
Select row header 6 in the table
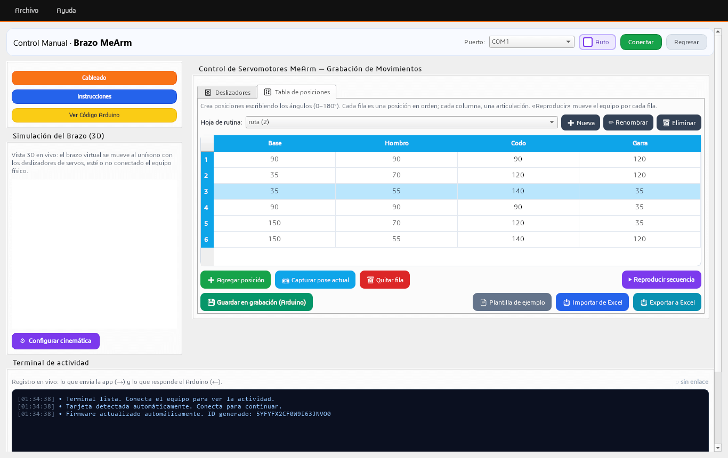tap(207, 239)
